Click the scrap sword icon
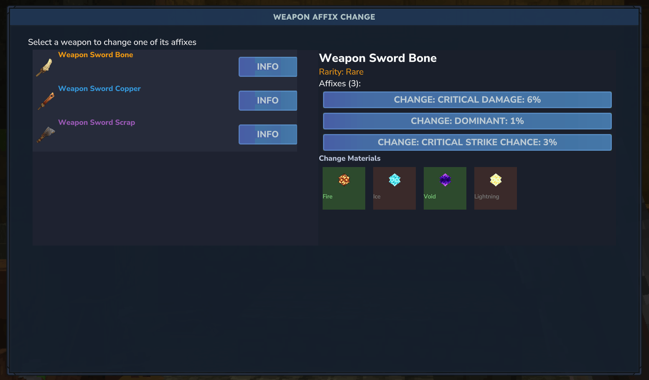This screenshot has height=380, width=649. [x=46, y=135]
